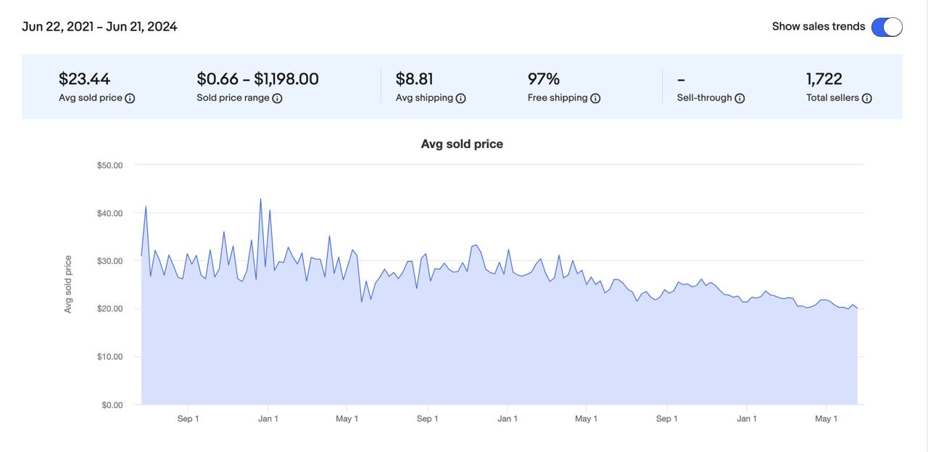Click the $50.00 y-axis label

[109, 165]
